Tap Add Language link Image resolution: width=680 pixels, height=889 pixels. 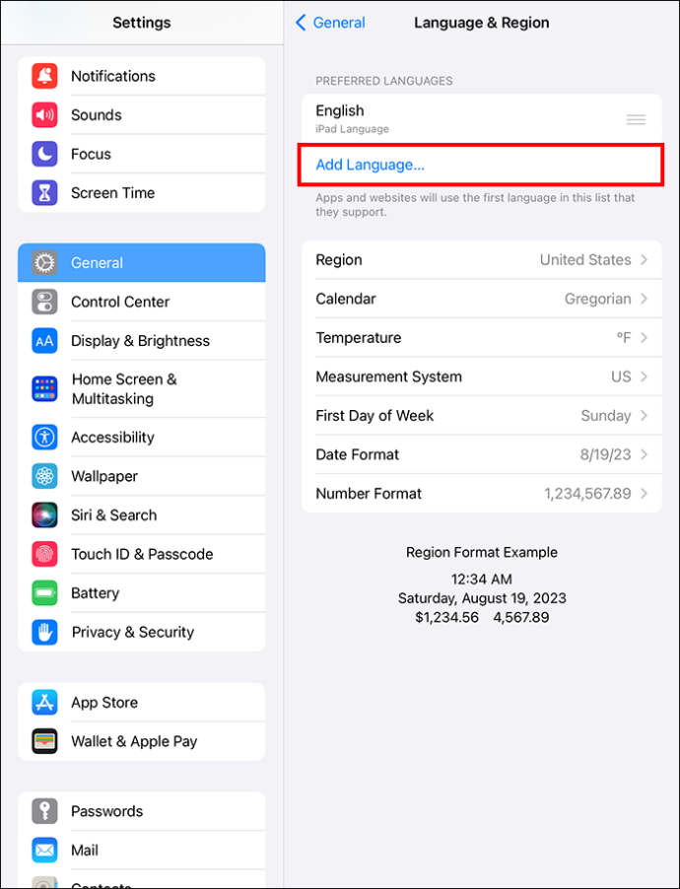(x=370, y=165)
